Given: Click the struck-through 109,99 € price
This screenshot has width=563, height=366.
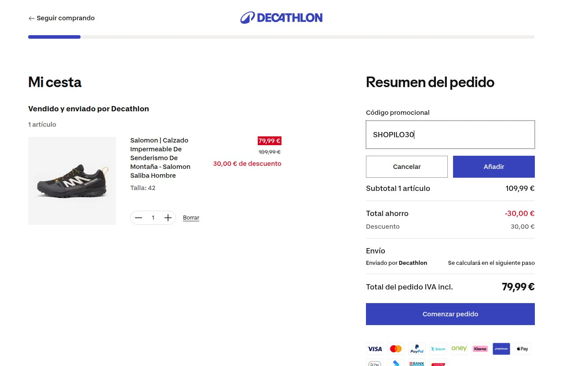Looking at the screenshot, I should (270, 152).
